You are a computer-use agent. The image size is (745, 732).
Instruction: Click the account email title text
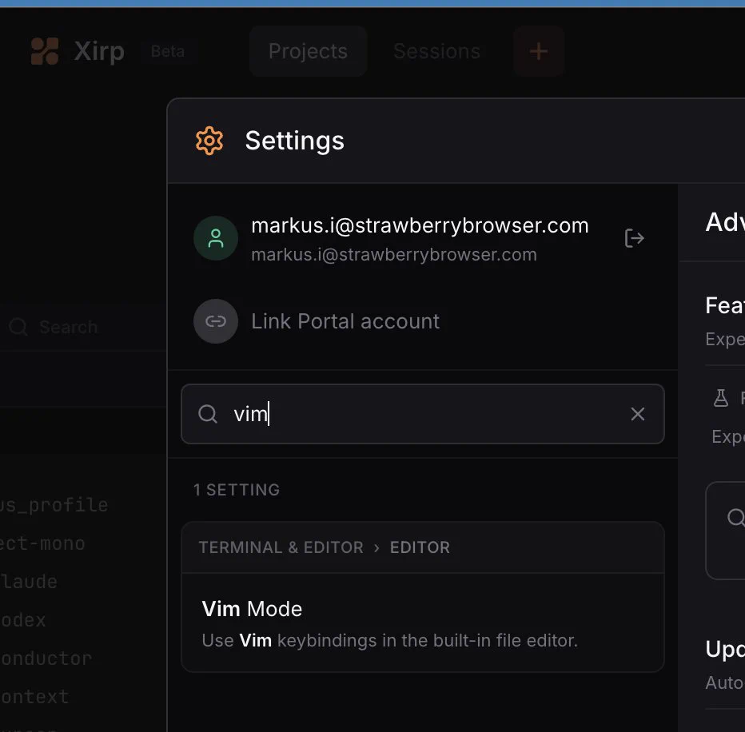pos(420,225)
